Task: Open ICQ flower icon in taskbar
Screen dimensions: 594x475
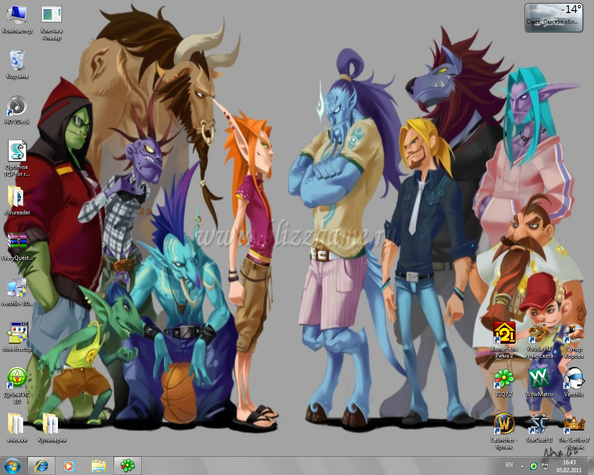Action: 127,466
